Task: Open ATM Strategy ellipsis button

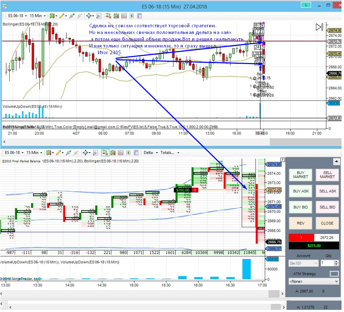Action: click(334, 274)
